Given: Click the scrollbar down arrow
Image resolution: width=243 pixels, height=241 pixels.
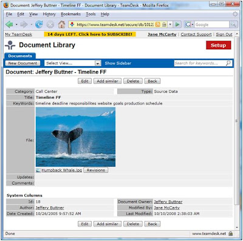Looking at the screenshot, I should click(236, 228).
